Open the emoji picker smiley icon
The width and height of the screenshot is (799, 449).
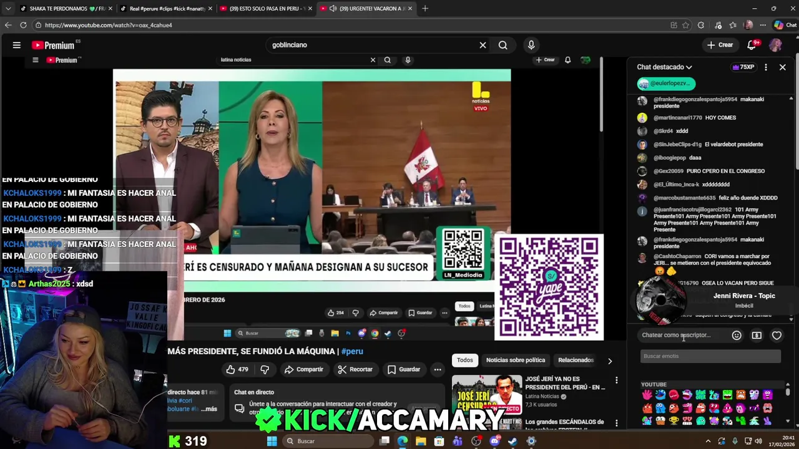click(x=737, y=336)
